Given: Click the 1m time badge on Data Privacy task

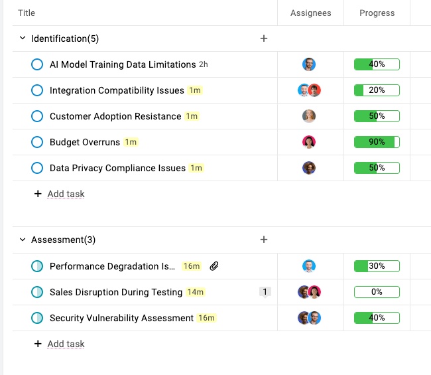Looking at the screenshot, I should coord(196,168).
